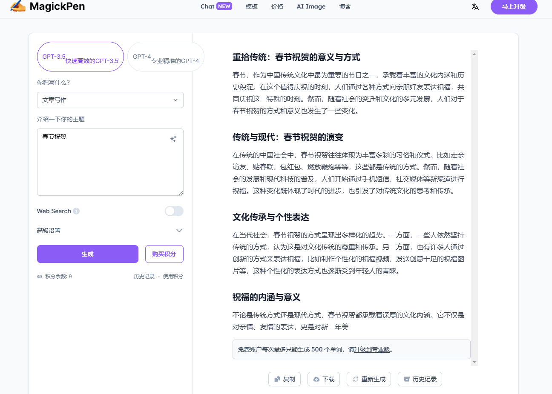Enable the Web Search toggle
The height and width of the screenshot is (394, 552).
pyautogui.click(x=174, y=211)
